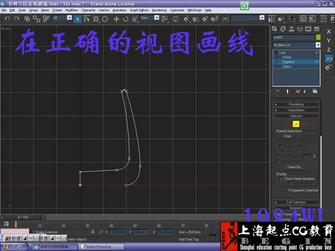This screenshot has width=335, height=251.
Task: Activate the Unlink Selection tool
Action: (x=36, y=19)
